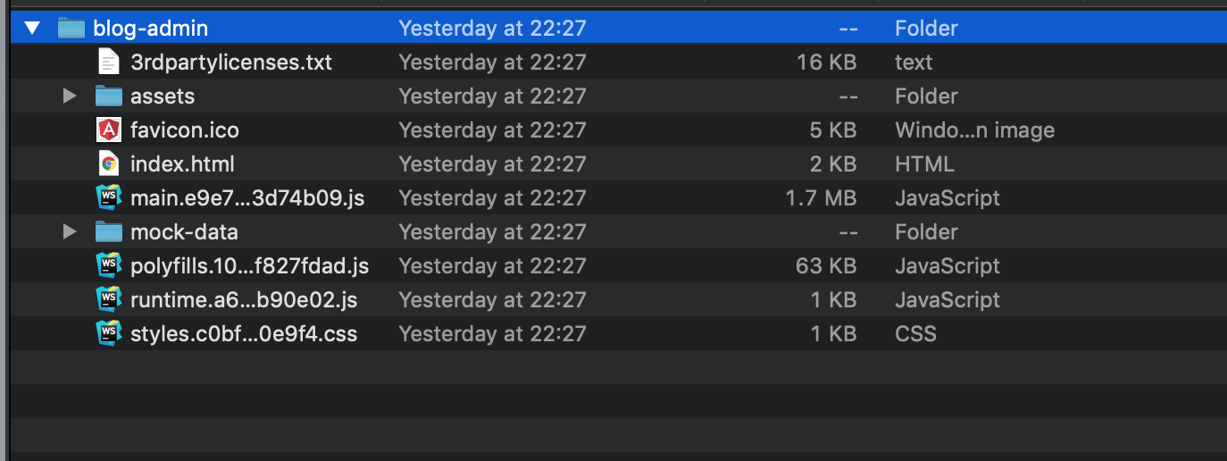Click the modified date of polyfills file
Screen dimensions: 1227x461
[x=492, y=266]
